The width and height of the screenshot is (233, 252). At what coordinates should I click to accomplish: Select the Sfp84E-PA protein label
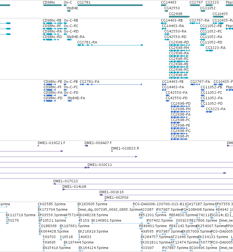76,98
